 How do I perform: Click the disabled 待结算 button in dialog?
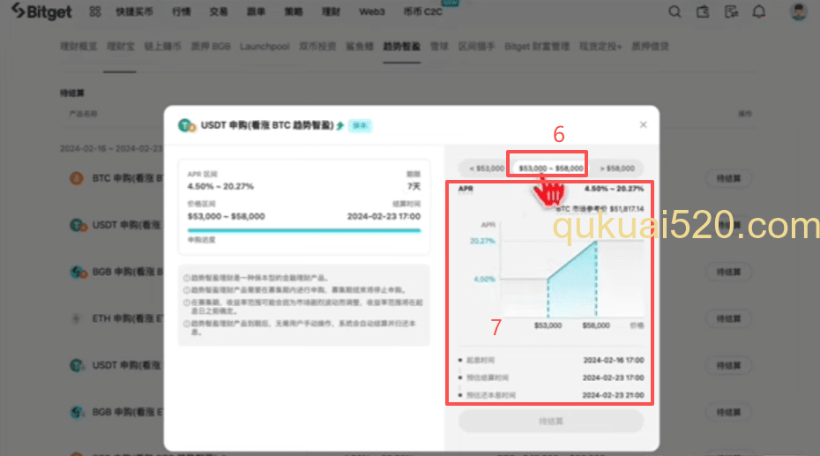tap(551, 421)
